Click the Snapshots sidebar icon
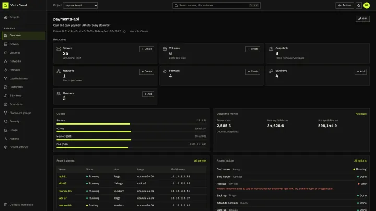Image resolution: width=376 pixels, height=211 pixels. 6,104
